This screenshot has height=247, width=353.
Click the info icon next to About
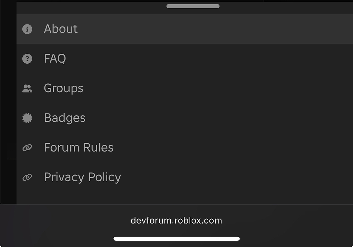coord(27,29)
